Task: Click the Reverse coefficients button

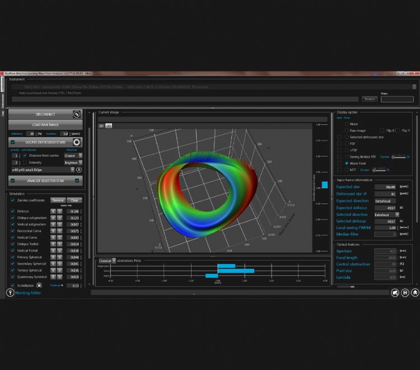Action: [x=58, y=200]
